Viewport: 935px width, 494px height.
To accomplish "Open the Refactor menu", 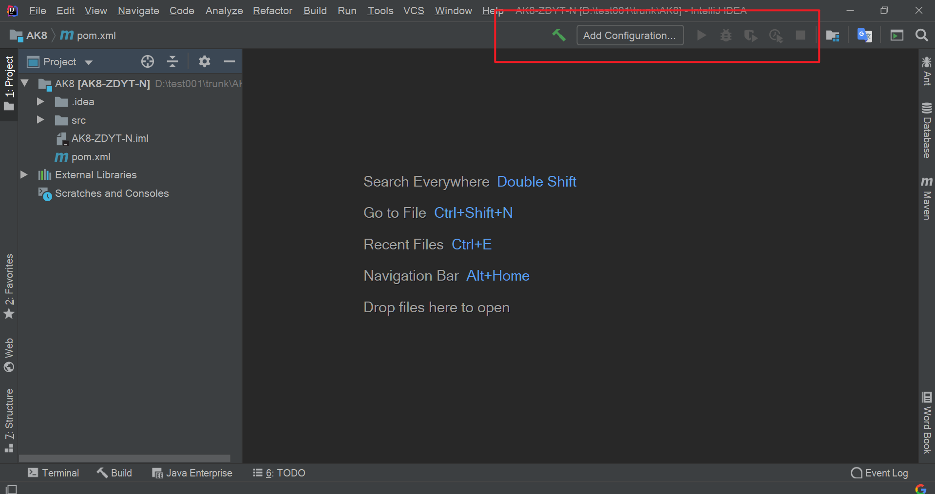I will (x=272, y=11).
